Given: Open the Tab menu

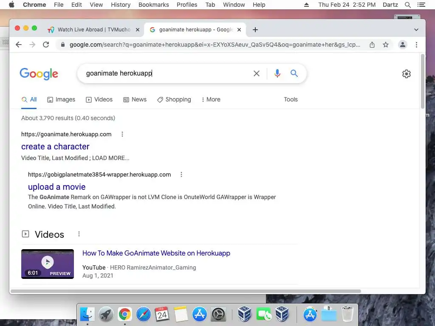Looking at the screenshot, I should (210, 5).
